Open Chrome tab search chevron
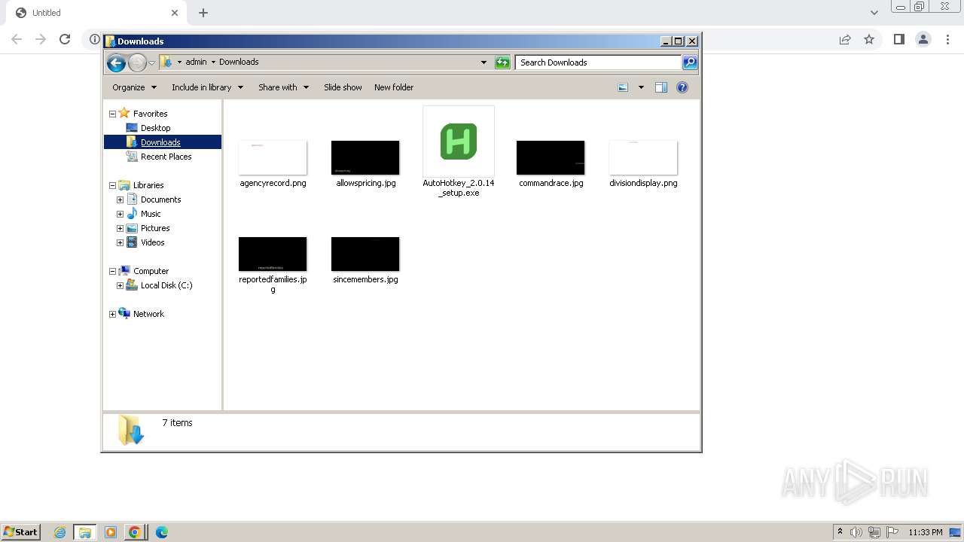 pos(874,13)
